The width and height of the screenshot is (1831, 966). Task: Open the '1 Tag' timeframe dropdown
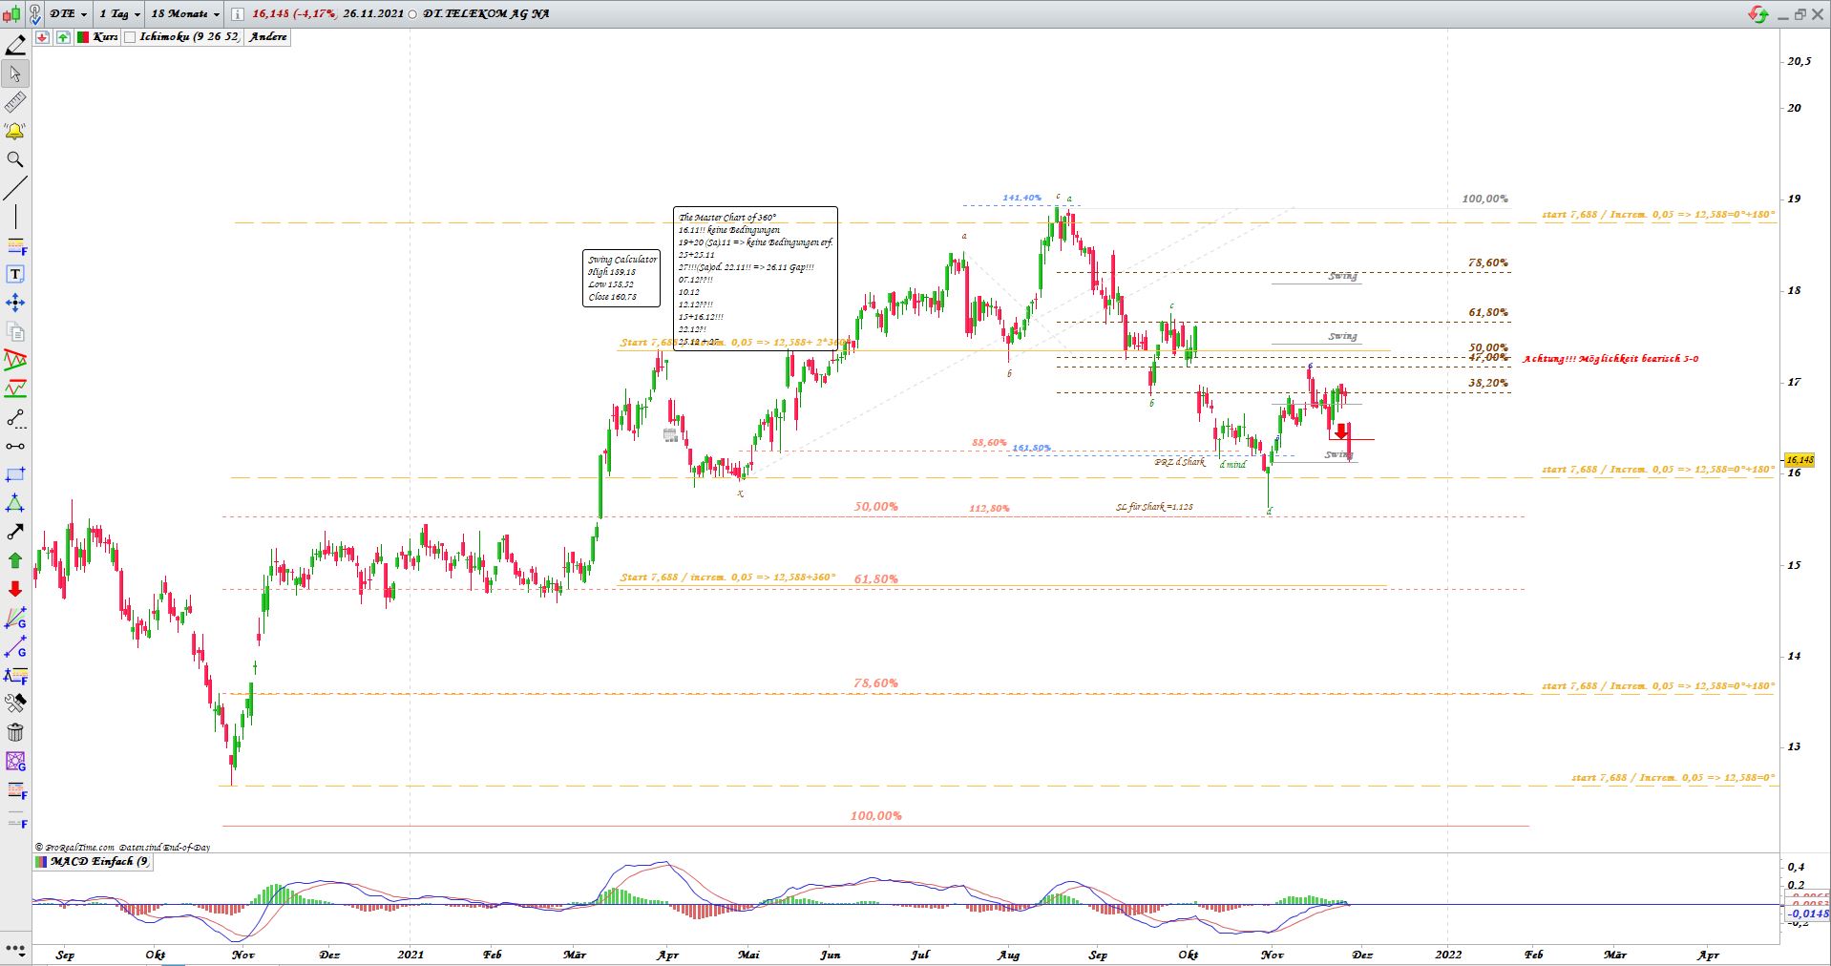[x=120, y=14]
